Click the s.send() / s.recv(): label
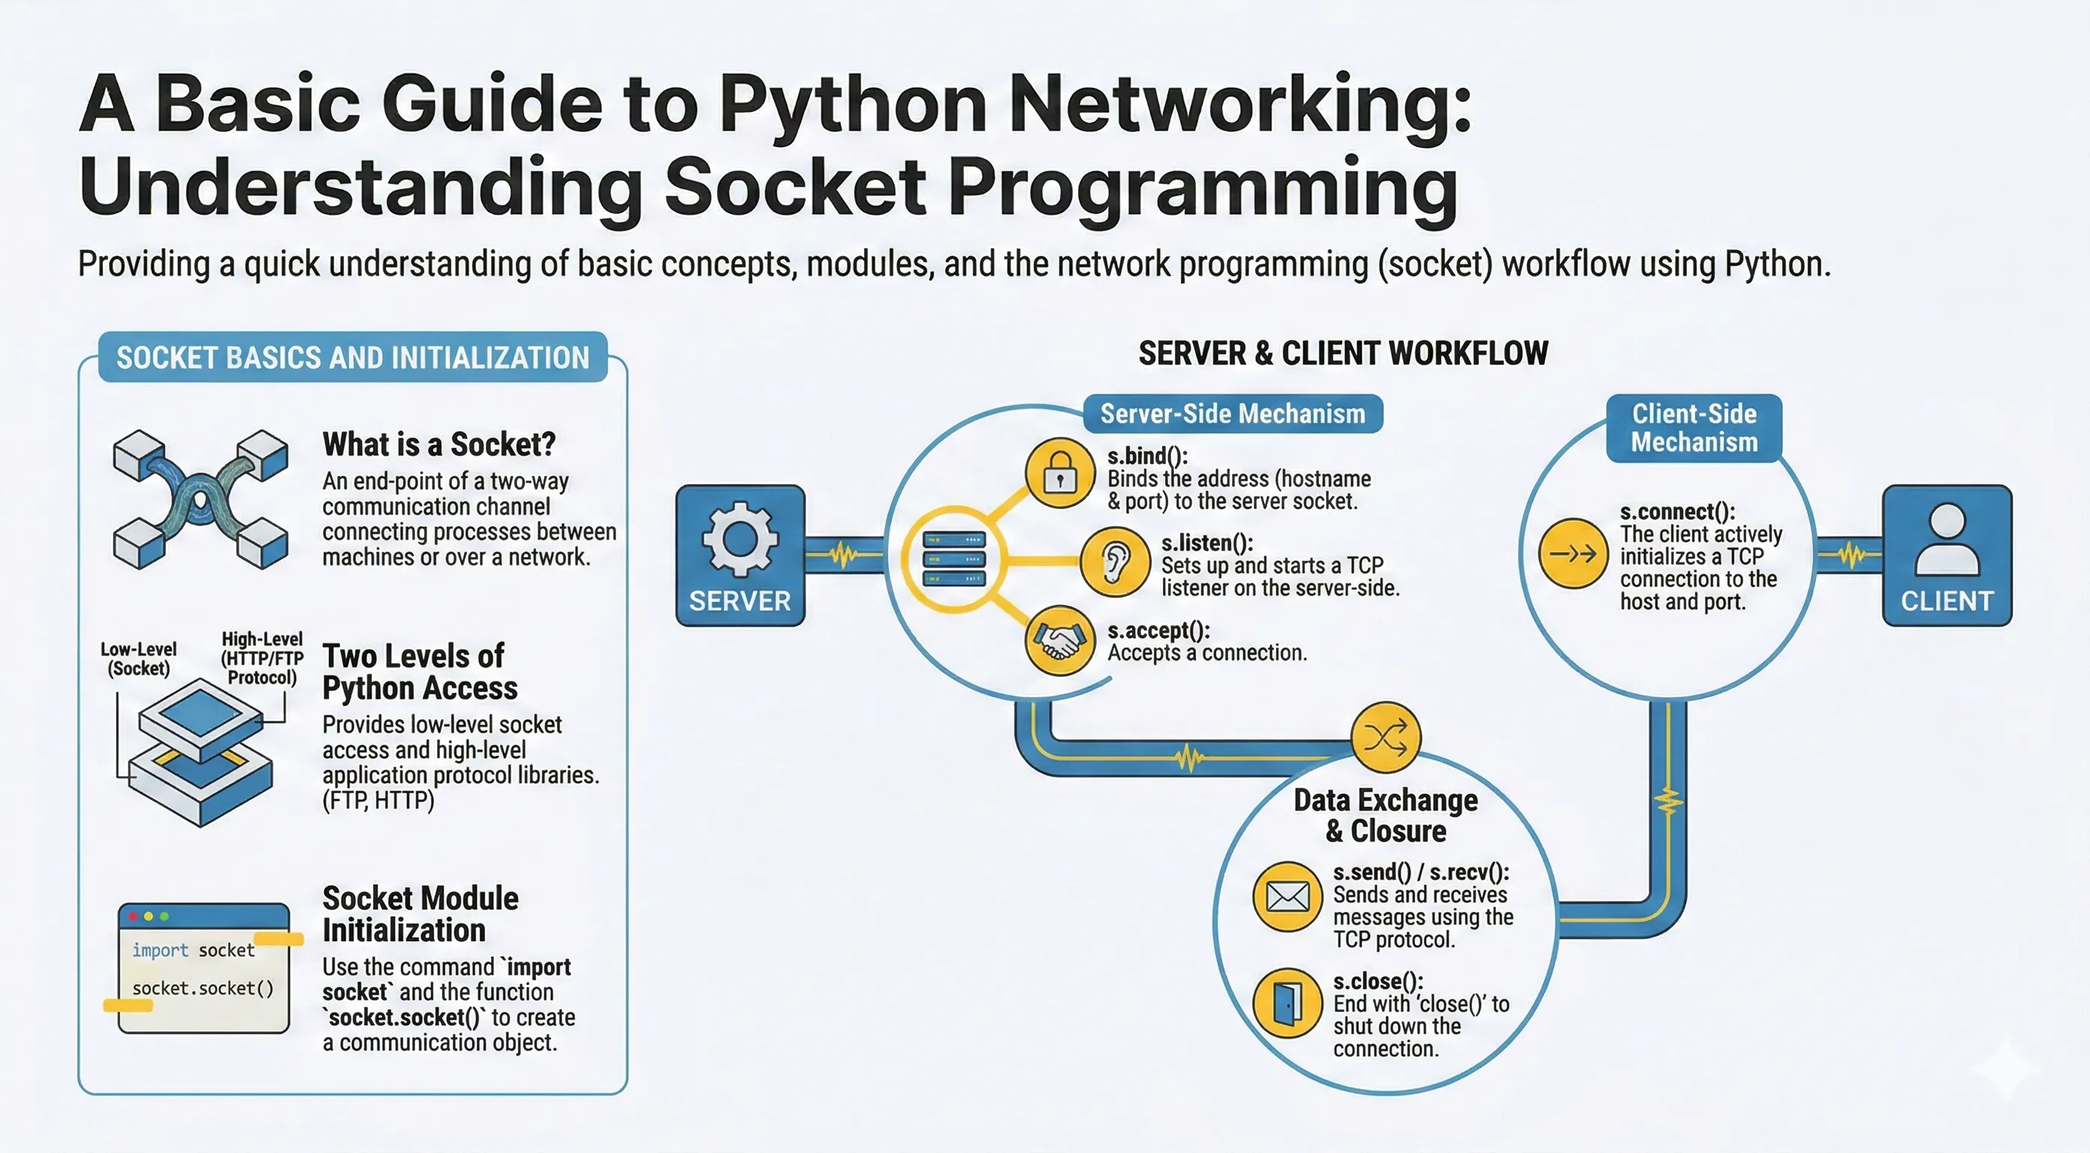Viewport: 2090px width, 1153px height. [1421, 872]
